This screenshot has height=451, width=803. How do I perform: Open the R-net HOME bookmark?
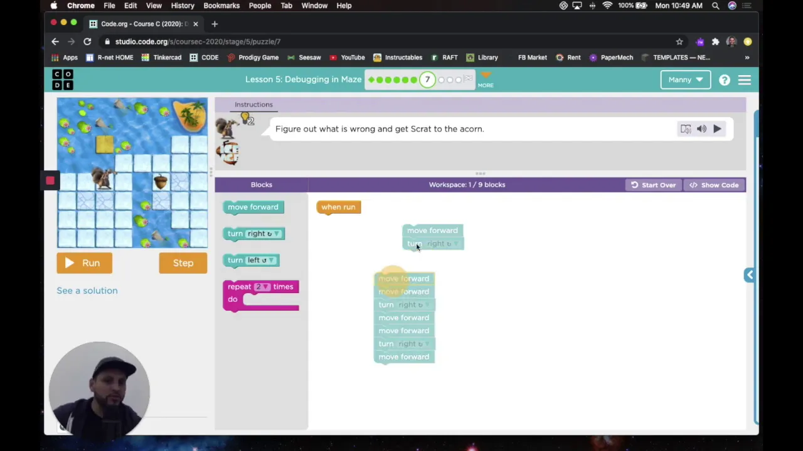[x=110, y=58]
